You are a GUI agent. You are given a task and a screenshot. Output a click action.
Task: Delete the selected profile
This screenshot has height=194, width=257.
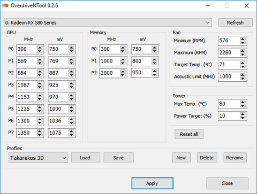click(207, 158)
